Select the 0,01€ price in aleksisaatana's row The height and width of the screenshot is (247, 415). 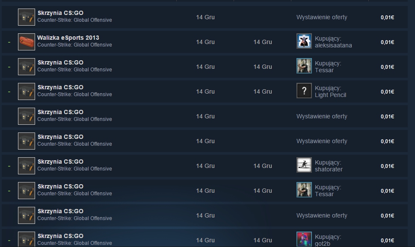tap(388, 42)
